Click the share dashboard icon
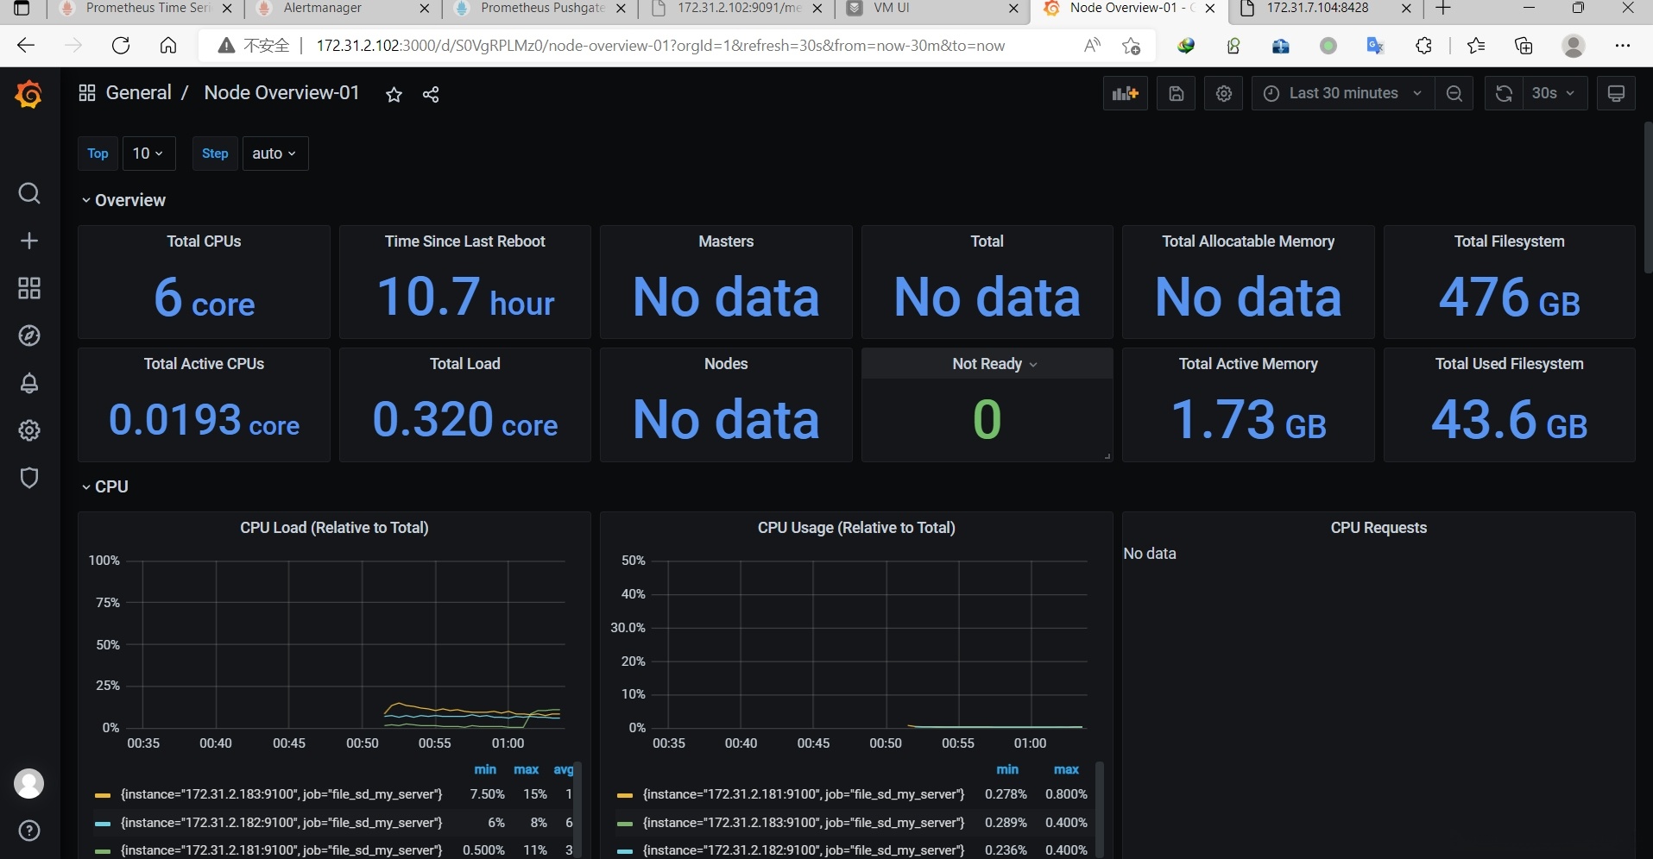This screenshot has width=1653, height=859. 431,95
